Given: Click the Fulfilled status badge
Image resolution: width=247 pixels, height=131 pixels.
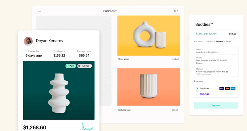Looking at the screenshot, I should pos(85,66).
